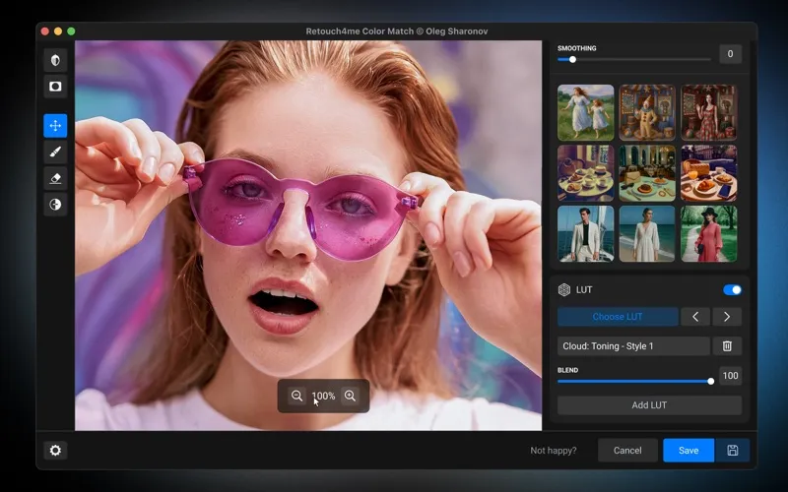The width and height of the screenshot is (788, 492).
Task: Zoom out using the minus magnifier
Action: coord(296,396)
